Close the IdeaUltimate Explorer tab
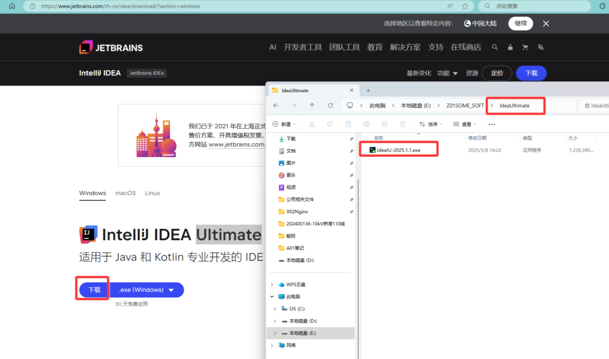 pos(351,90)
